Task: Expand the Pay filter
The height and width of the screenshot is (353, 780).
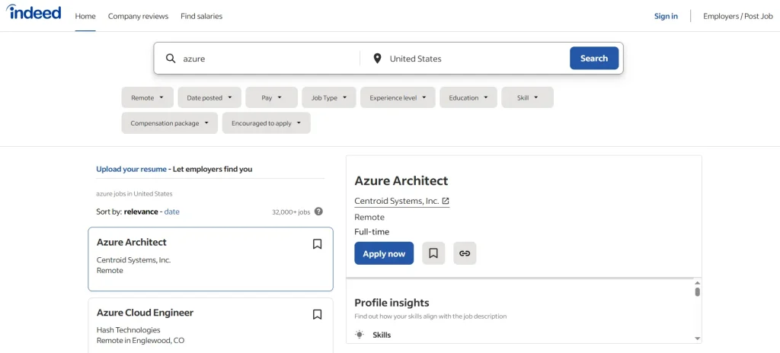Action: (x=272, y=97)
